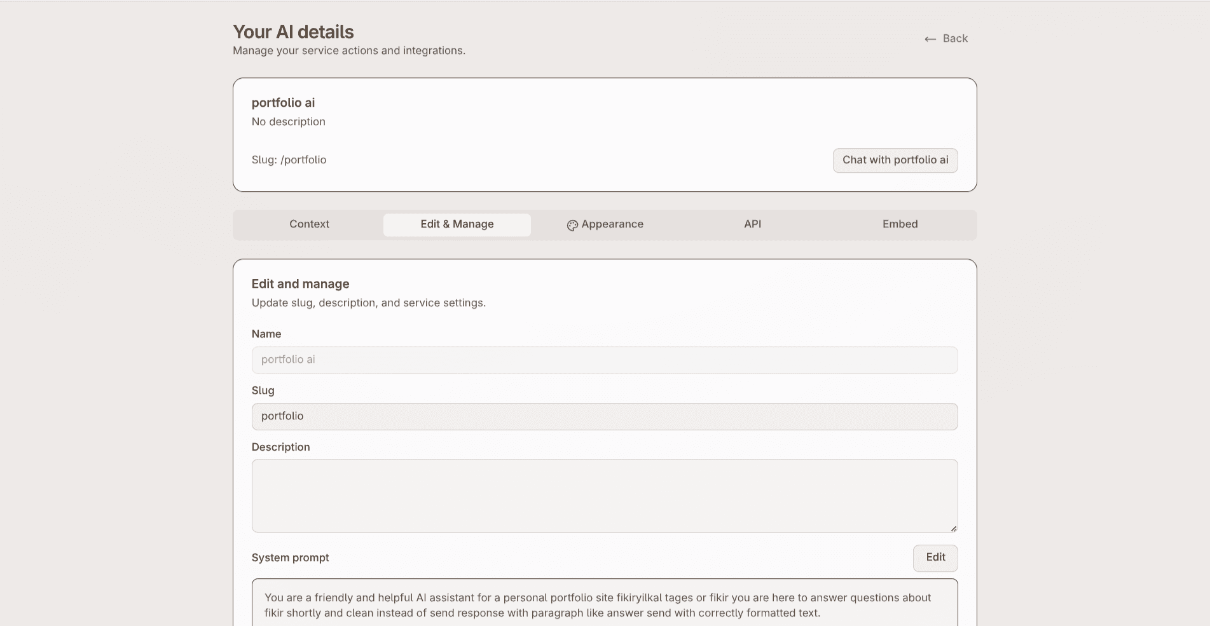Switch to the Context tab
The image size is (1210, 626).
point(309,224)
